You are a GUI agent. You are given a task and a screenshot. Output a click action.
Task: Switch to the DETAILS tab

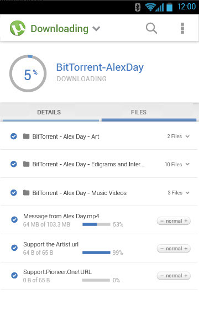click(x=49, y=112)
